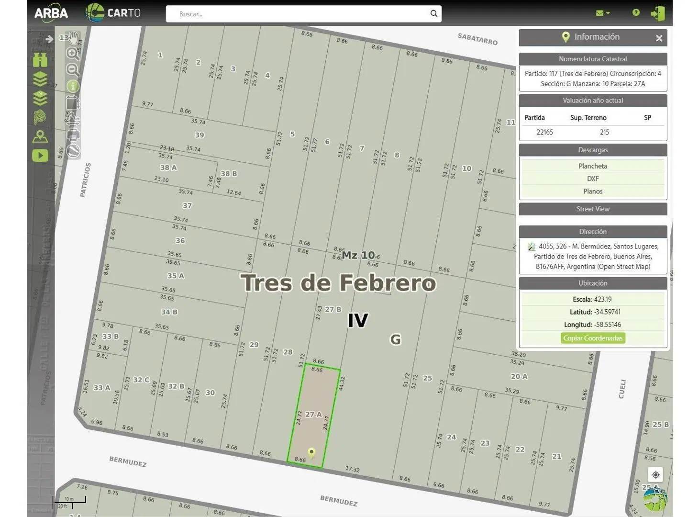Click the Tres de Febrero label
Viewport: 699px width, 517px height.
coord(338,282)
